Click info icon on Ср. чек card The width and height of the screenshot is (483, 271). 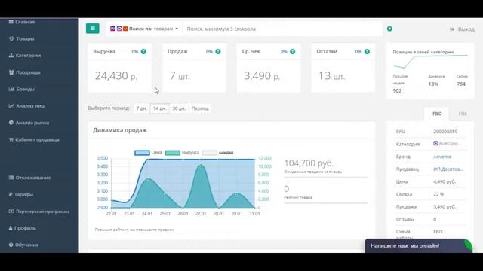[x=293, y=52]
